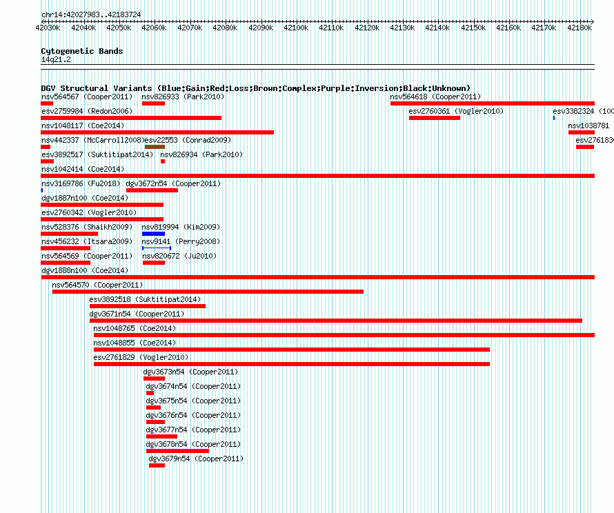The width and height of the screenshot is (614, 513).
Task: Click the nsv819994 (Kim2009) label
Action: tap(181, 227)
